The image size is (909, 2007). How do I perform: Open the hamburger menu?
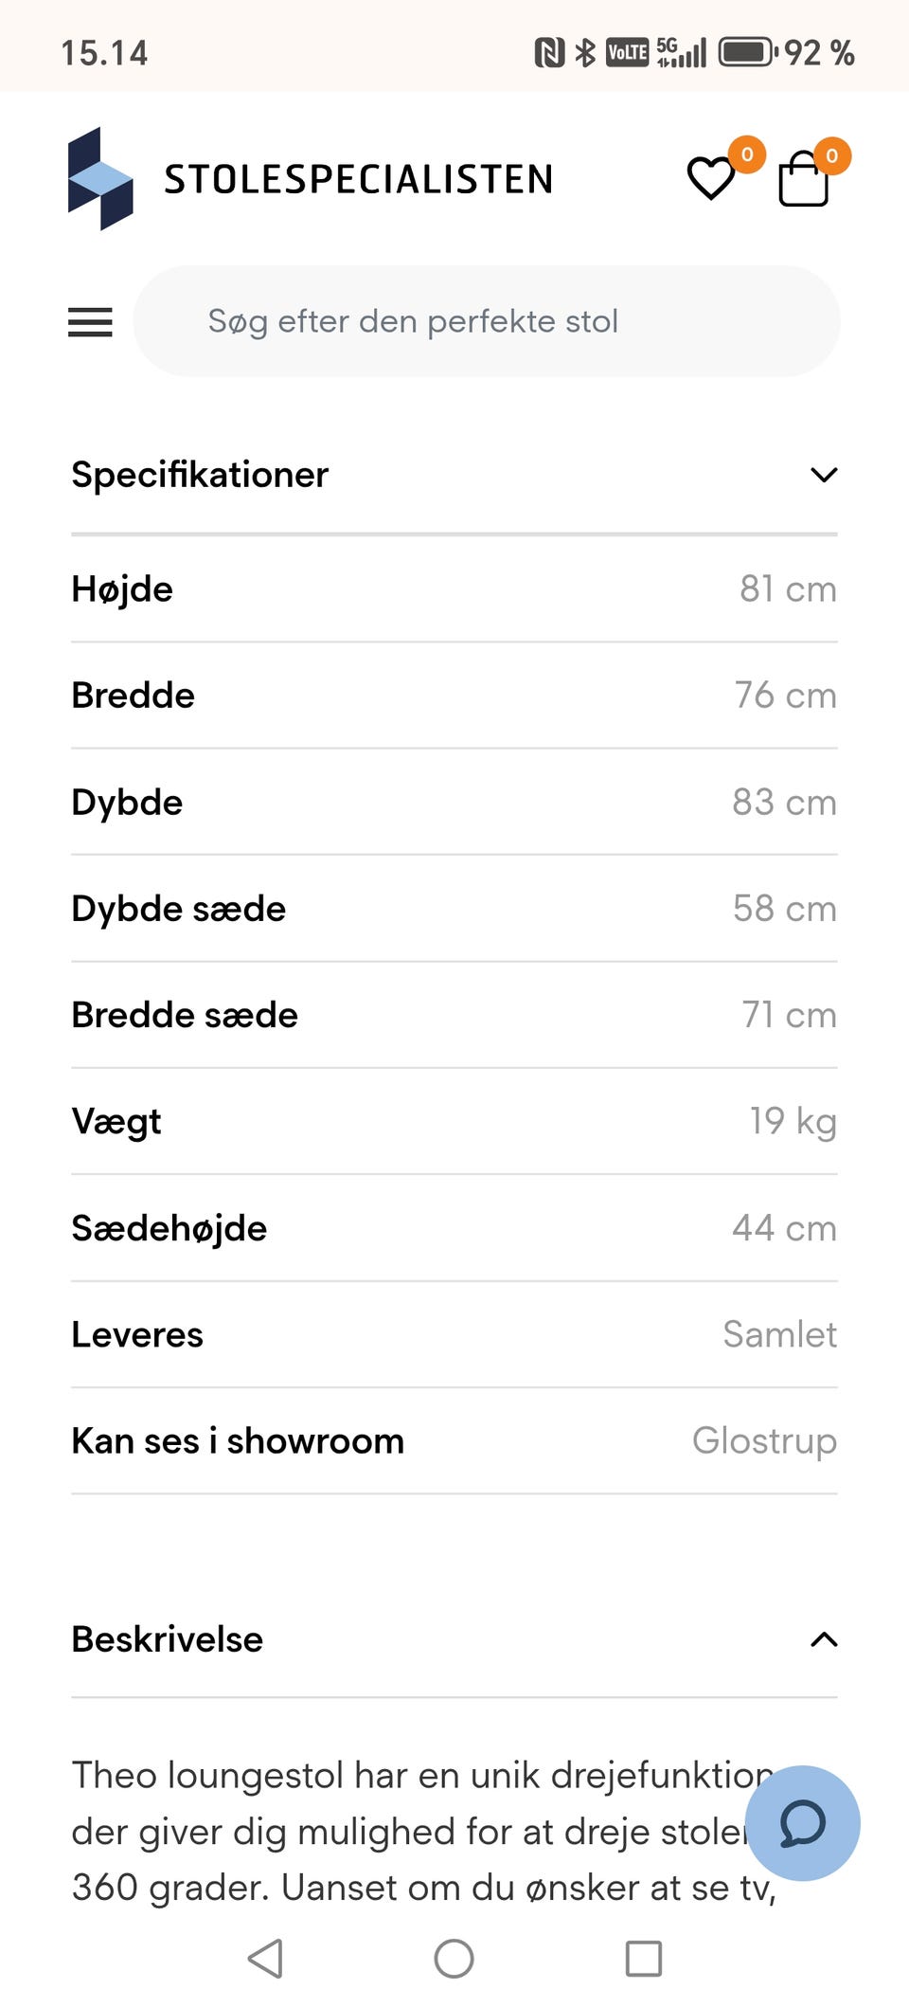(90, 322)
